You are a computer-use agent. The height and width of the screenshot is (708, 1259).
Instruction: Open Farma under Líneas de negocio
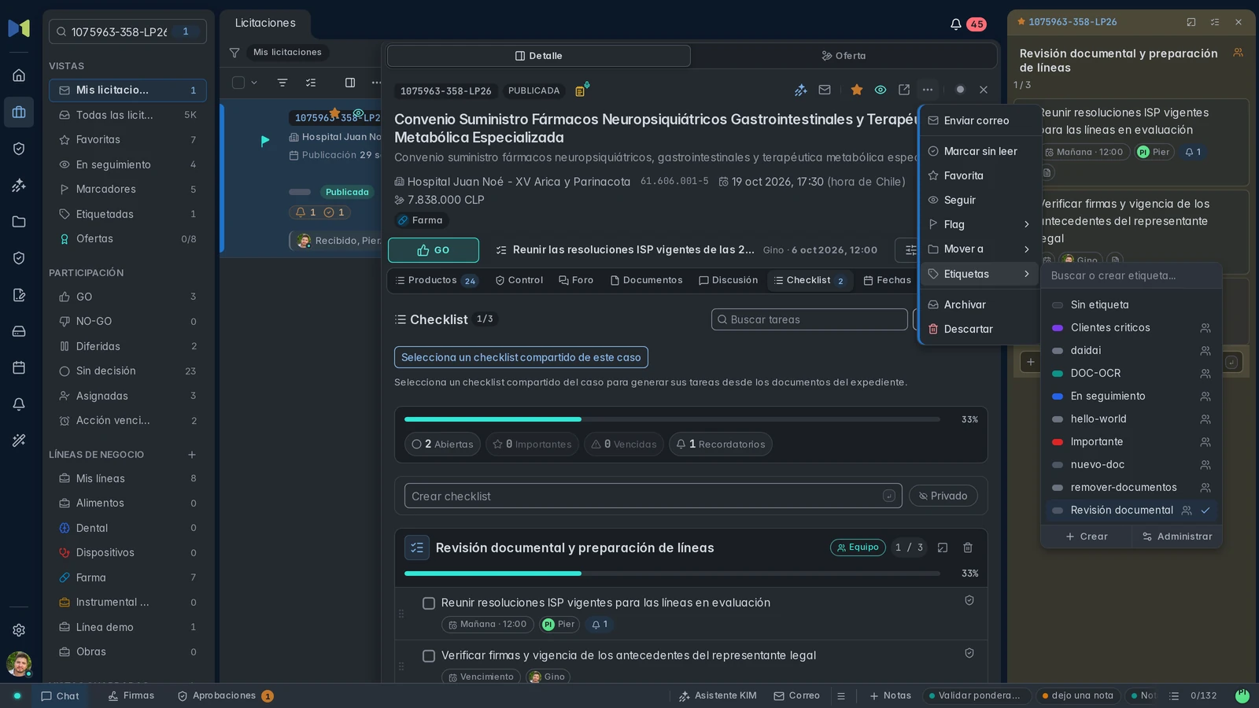[x=127, y=577]
